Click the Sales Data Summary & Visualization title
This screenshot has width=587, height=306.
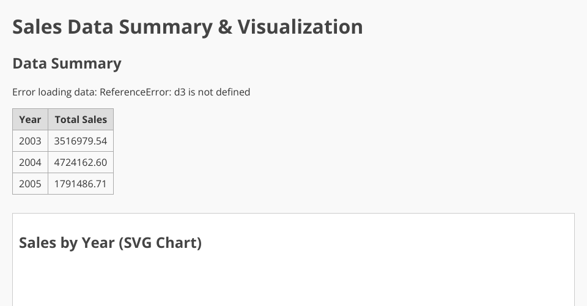coord(187,27)
